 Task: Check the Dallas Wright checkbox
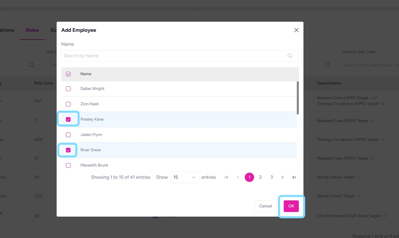(68, 89)
